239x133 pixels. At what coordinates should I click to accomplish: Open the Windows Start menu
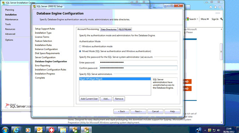[5, 130]
